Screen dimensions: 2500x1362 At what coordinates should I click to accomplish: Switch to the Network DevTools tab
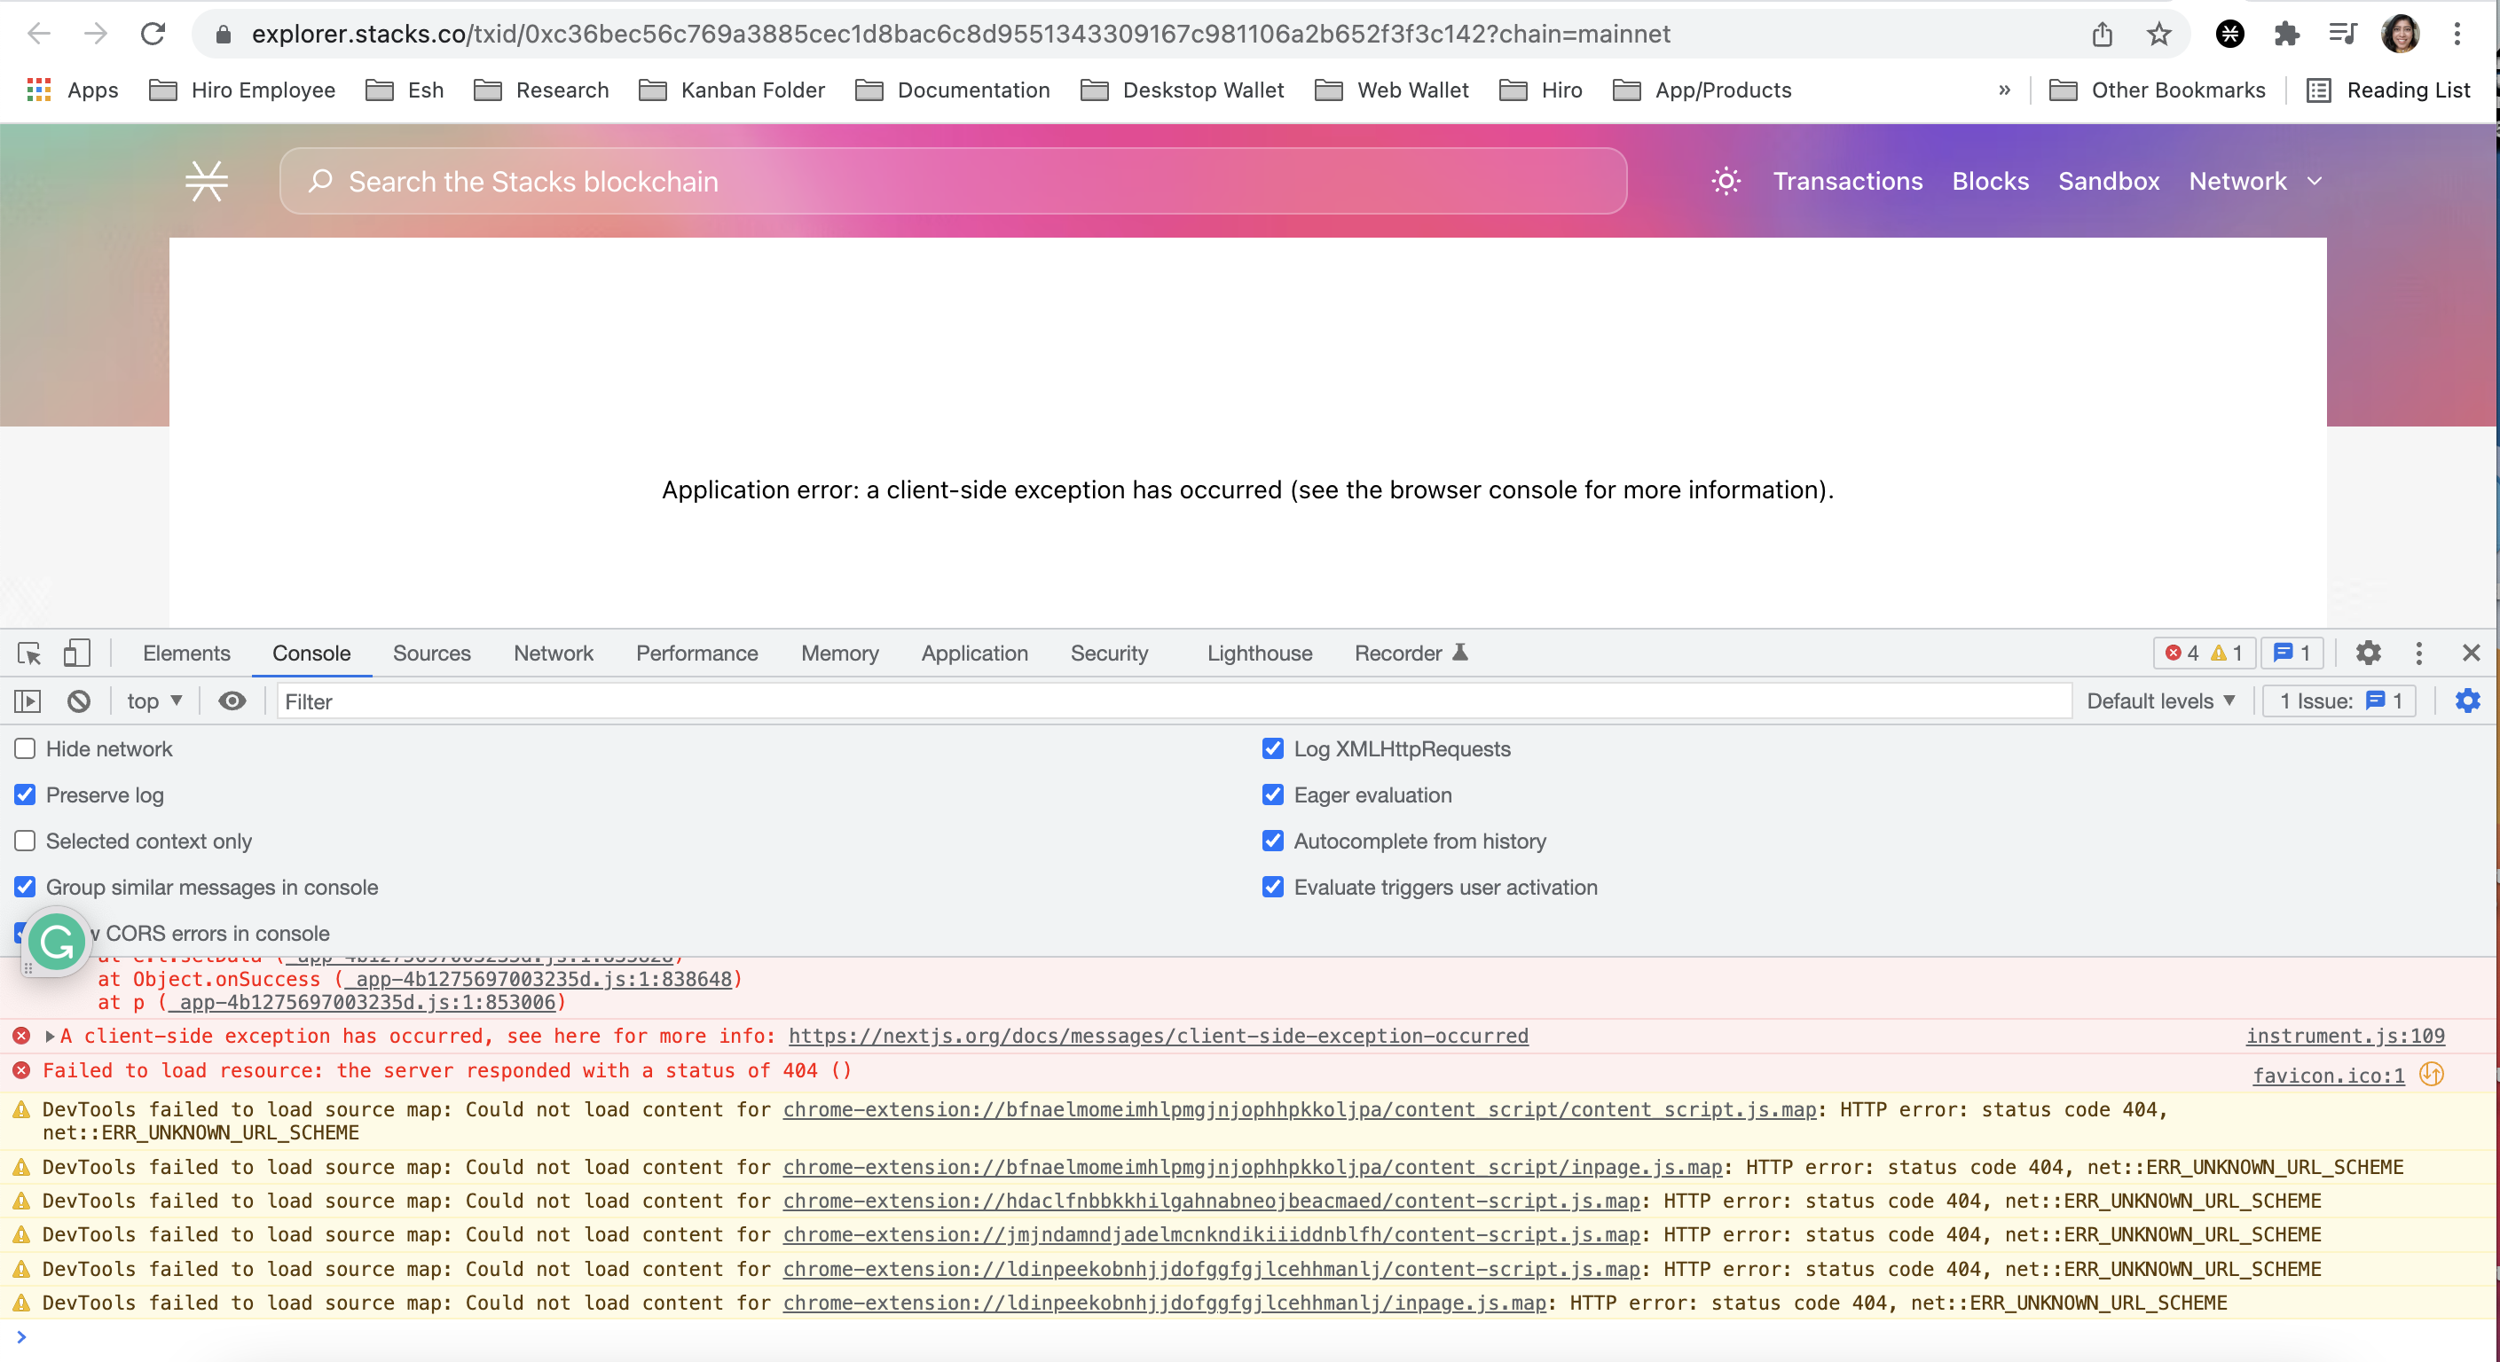[x=554, y=653]
